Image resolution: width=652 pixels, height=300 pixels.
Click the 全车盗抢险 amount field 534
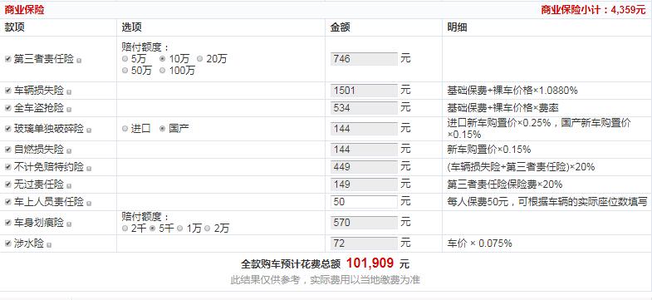[x=365, y=108]
